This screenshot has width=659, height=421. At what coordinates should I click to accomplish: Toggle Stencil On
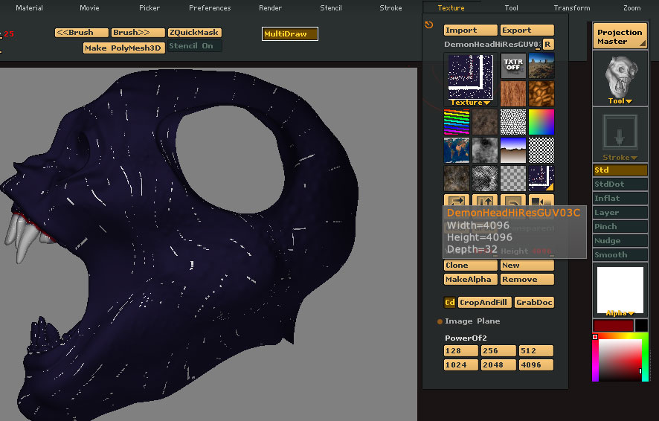click(x=195, y=46)
